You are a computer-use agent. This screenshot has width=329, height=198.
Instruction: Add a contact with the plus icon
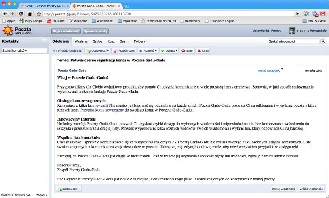[44, 41]
